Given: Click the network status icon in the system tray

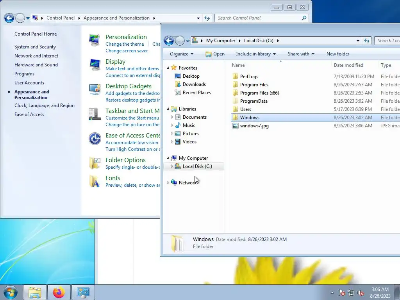Looking at the screenshot, I should pyautogui.click(x=351, y=293).
